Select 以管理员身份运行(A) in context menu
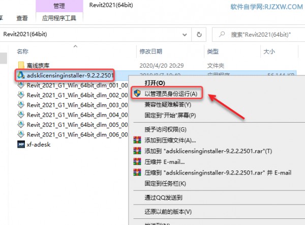This screenshot has width=305, height=225. click(171, 94)
